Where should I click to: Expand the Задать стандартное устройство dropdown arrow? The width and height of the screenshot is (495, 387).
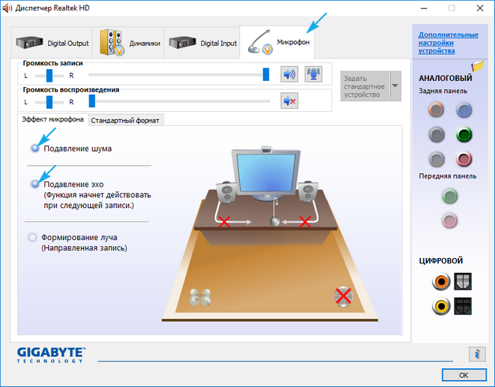[x=395, y=85]
